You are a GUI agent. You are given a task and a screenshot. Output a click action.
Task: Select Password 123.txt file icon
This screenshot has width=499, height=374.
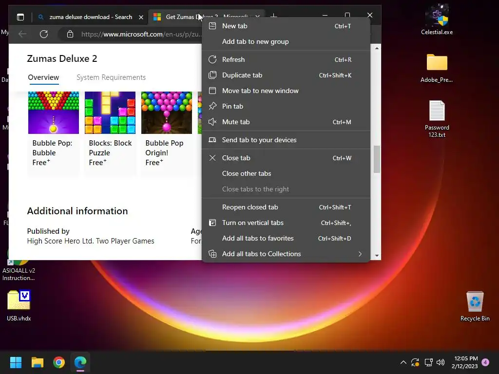[x=437, y=119]
